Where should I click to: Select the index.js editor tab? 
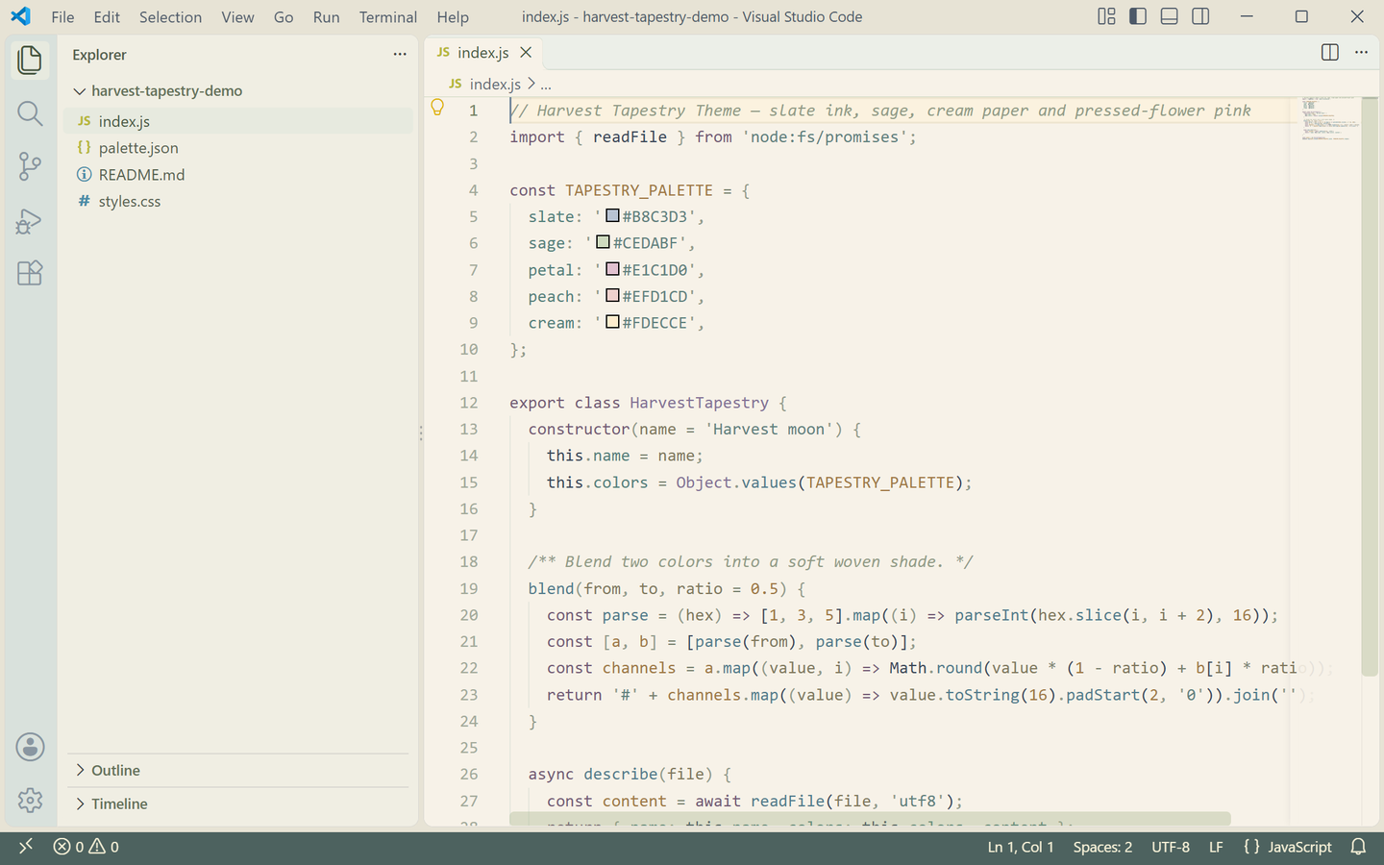[x=482, y=53]
